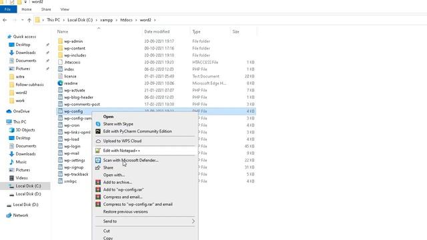Open word2 folder in sidebar

[21, 93]
